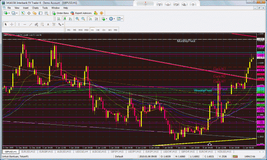Open the Data Window crosshair-circle icon
The image size is (267, 160).
point(29,13)
